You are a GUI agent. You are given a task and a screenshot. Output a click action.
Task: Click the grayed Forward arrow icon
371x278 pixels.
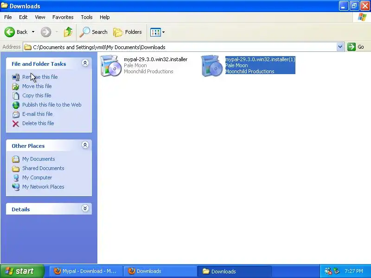(x=46, y=32)
